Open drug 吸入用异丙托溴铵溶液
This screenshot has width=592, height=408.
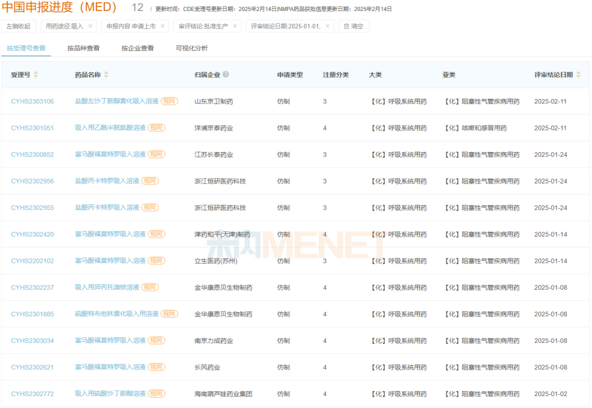point(107,288)
